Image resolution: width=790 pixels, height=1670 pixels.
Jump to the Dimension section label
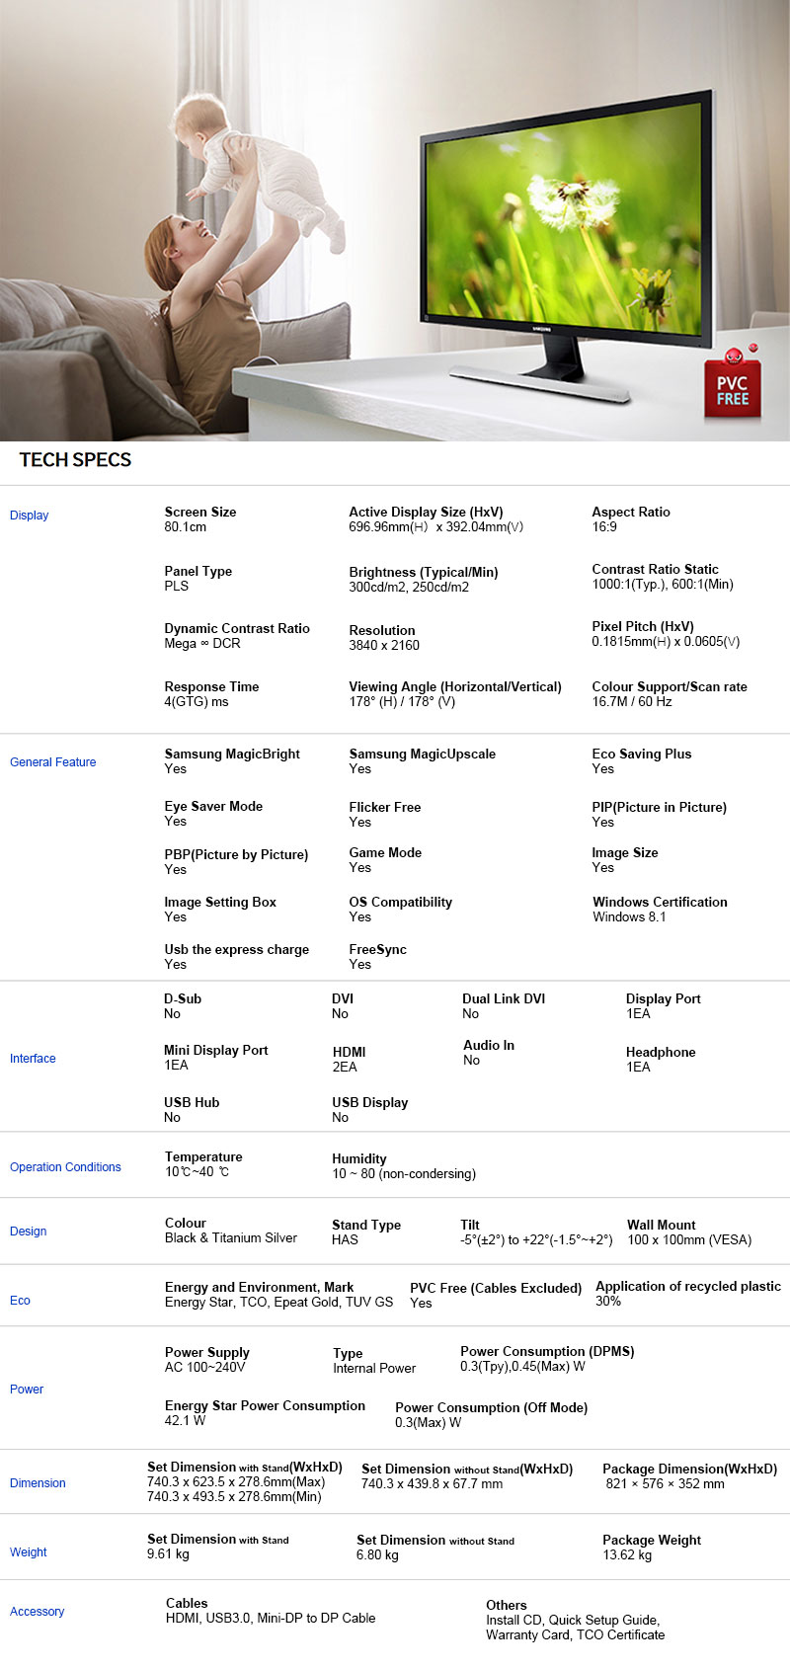(x=38, y=1482)
